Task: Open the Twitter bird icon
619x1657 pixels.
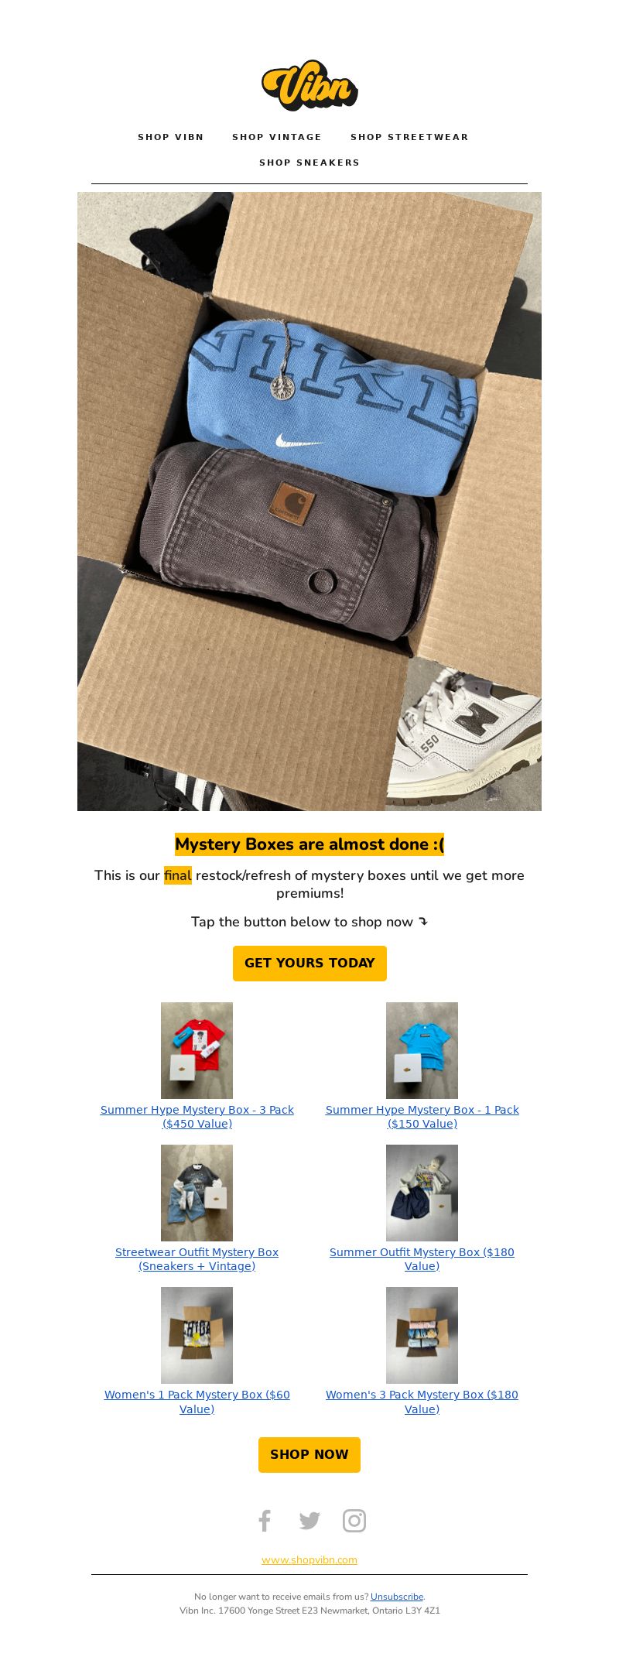Action: pos(309,1521)
